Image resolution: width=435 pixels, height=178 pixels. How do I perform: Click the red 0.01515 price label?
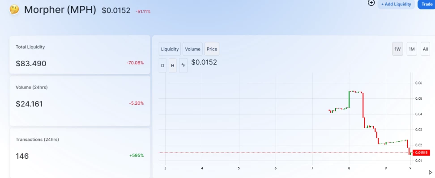pos(421,153)
